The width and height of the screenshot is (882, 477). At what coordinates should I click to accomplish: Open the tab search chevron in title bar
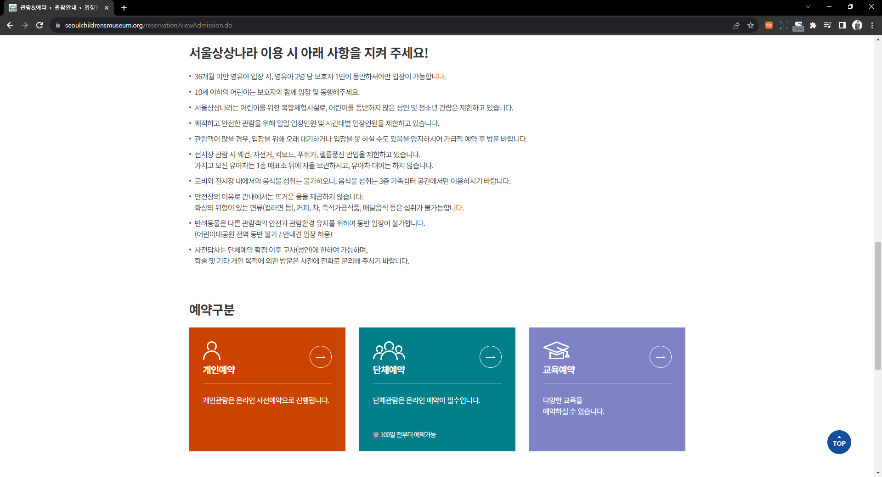point(808,6)
